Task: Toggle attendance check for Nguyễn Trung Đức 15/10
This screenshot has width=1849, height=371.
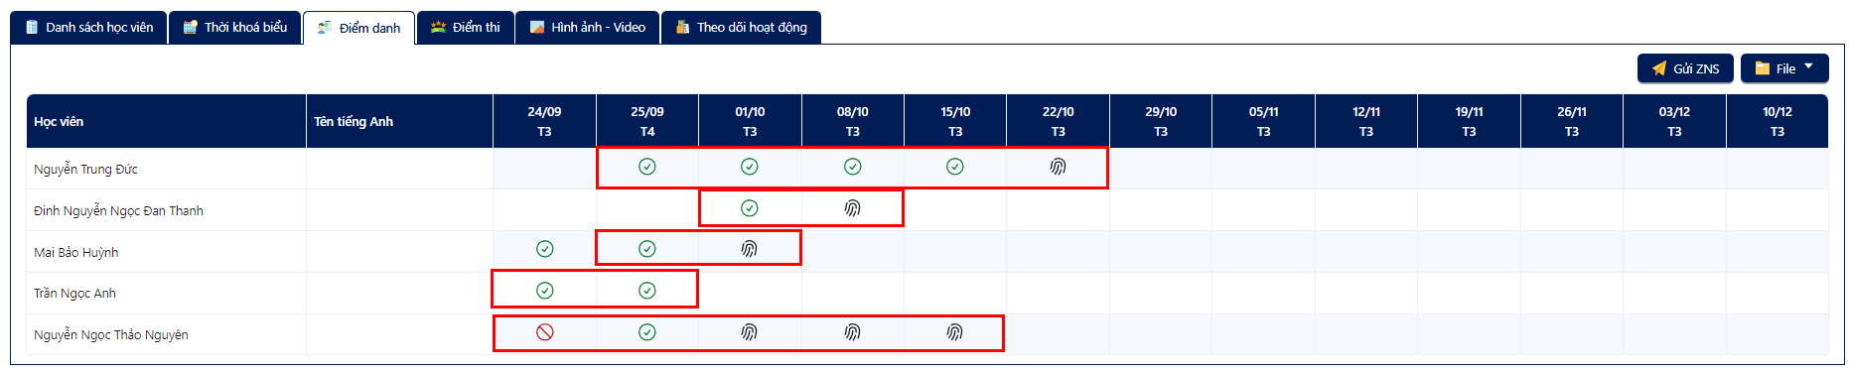Action: (x=954, y=167)
